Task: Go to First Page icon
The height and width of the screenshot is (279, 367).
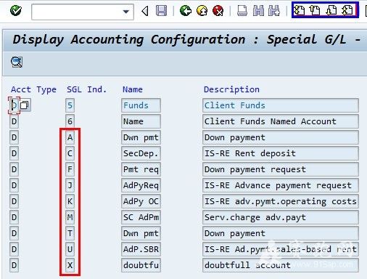Action: coord(300,10)
